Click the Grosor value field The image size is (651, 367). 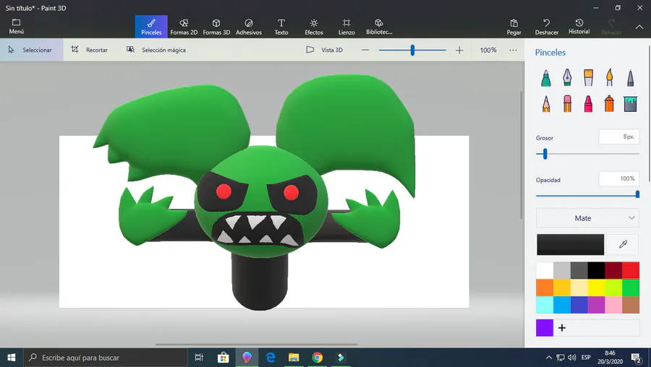619,137
